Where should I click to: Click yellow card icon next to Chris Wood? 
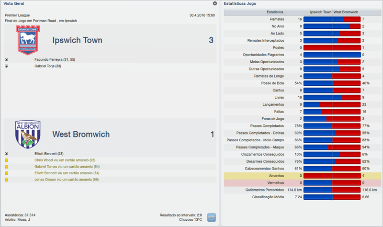[x=7, y=160]
